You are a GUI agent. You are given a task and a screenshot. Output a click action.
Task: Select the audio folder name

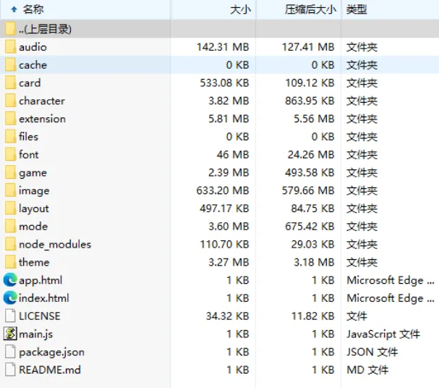(x=33, y=47)
